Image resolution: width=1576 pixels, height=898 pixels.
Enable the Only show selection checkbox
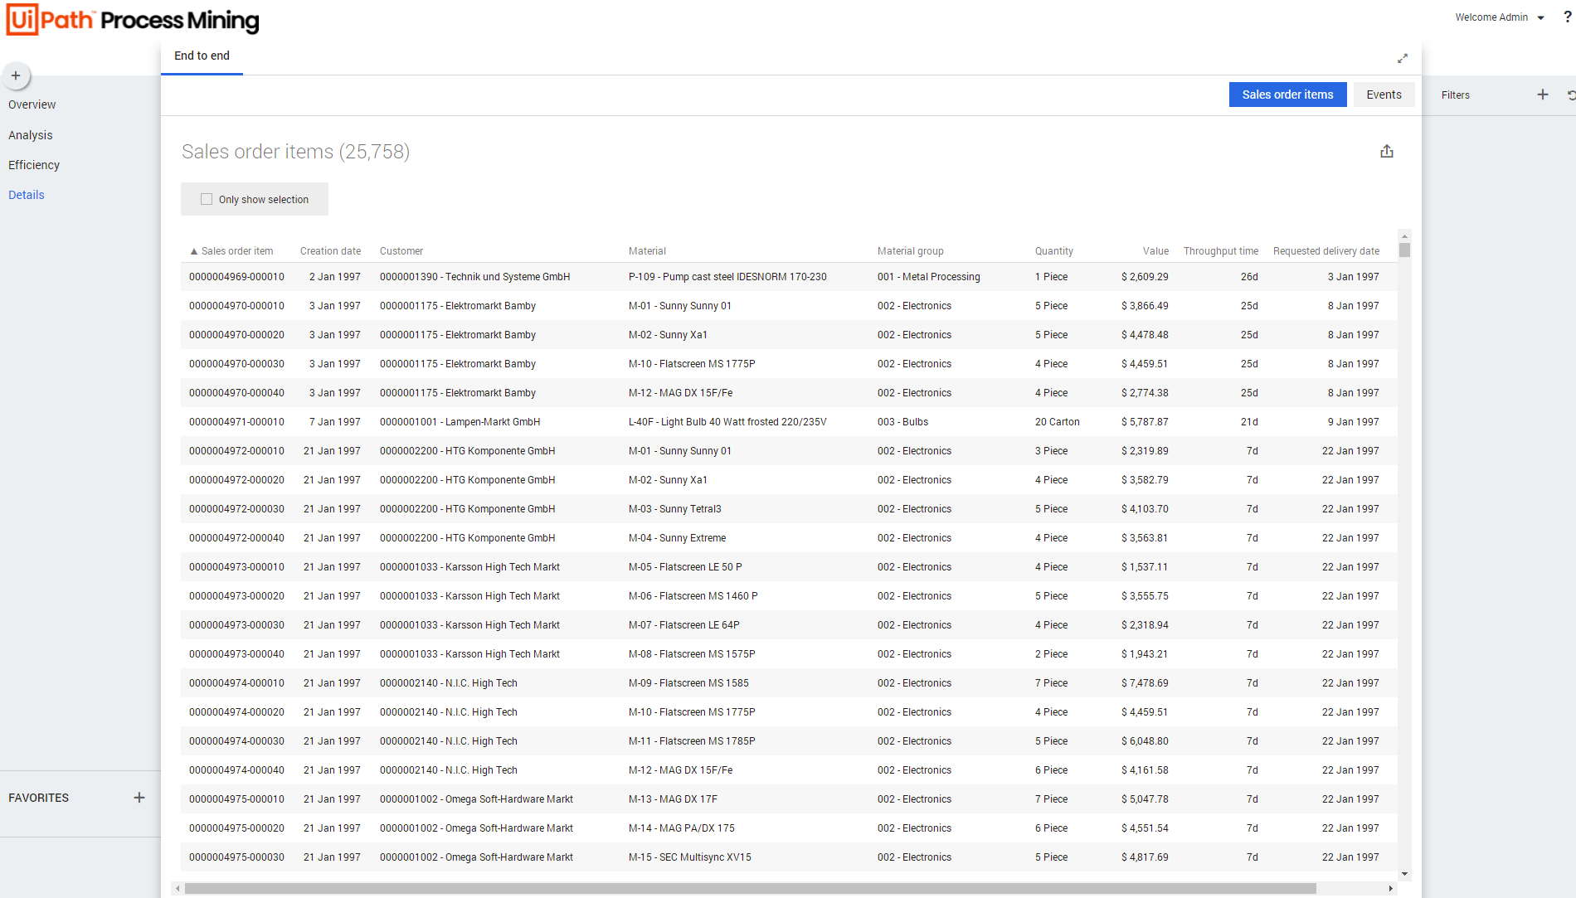pos(207,199)
